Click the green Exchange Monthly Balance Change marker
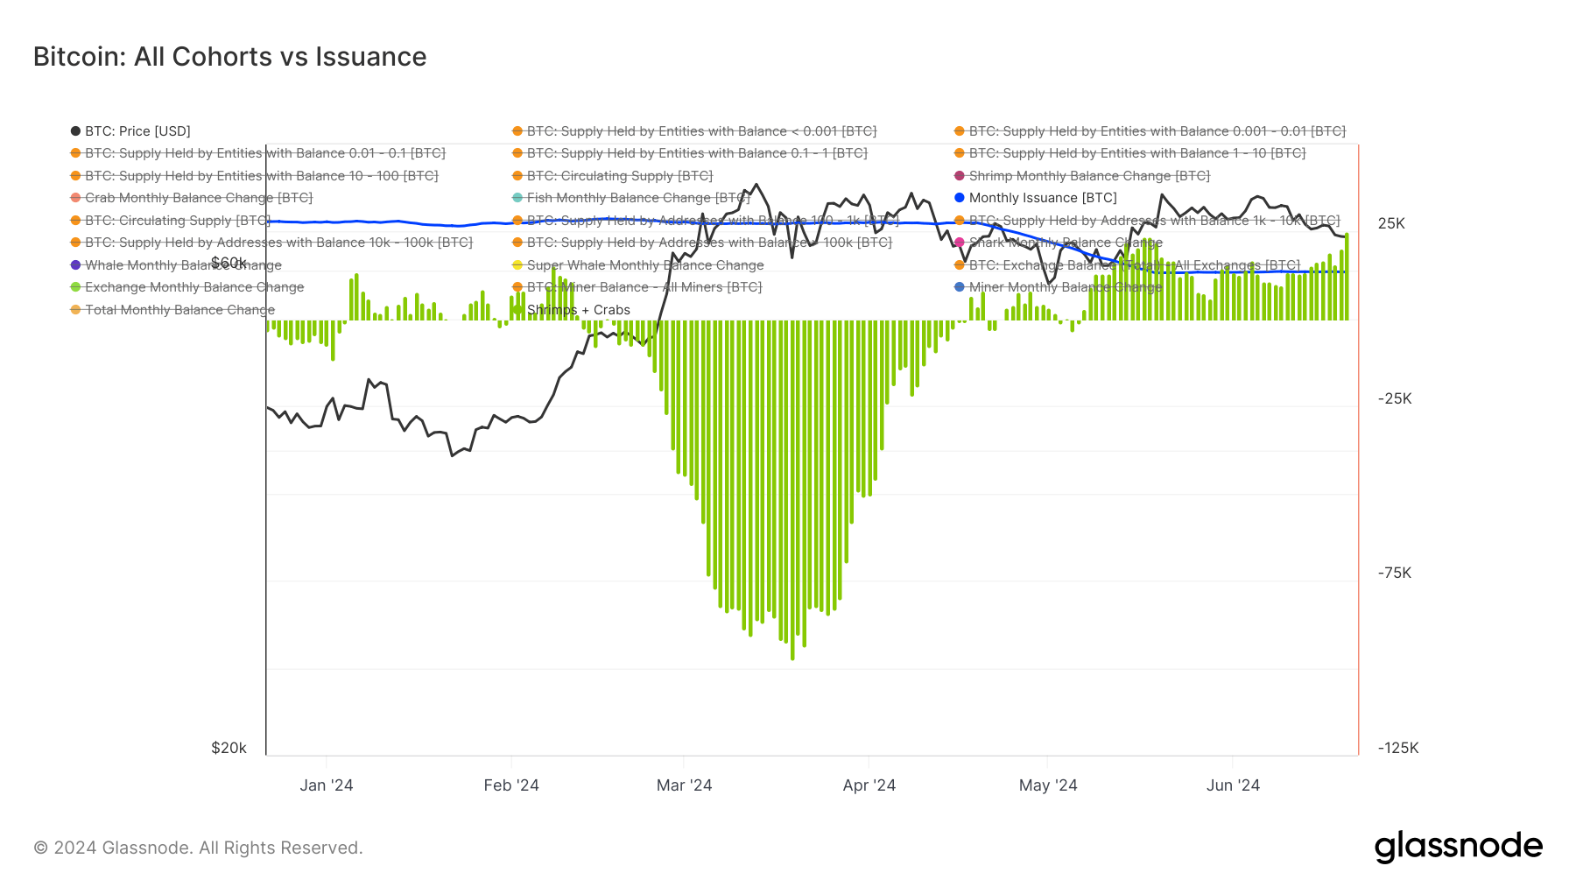Viewport: 1576px width, 887px height. click(76, 287)
